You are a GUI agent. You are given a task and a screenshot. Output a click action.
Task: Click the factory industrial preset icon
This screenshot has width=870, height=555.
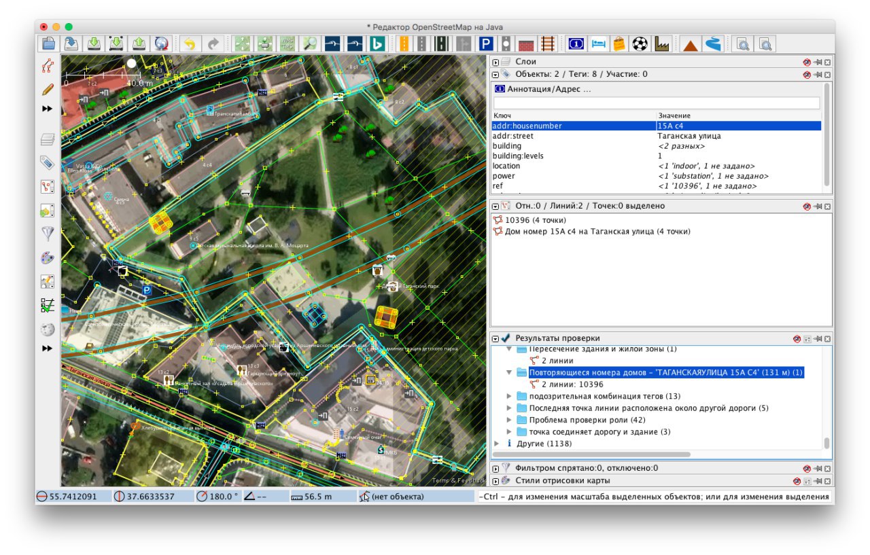(661, 44)
